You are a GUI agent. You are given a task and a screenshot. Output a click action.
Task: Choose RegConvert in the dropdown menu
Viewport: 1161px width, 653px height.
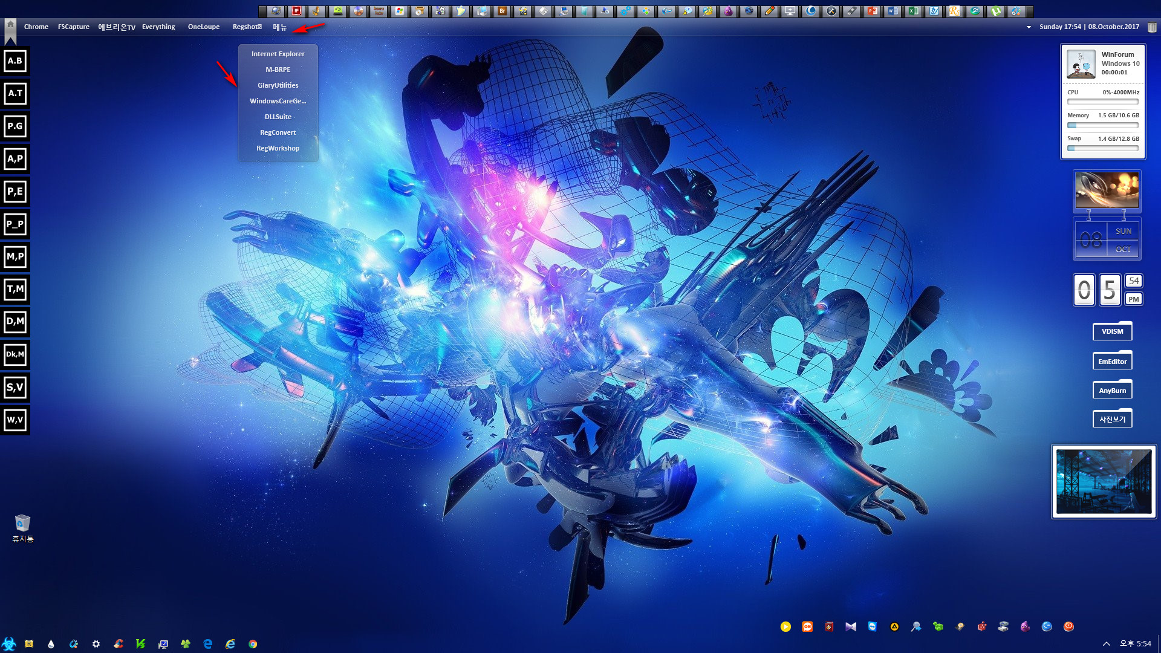point(278,132)
